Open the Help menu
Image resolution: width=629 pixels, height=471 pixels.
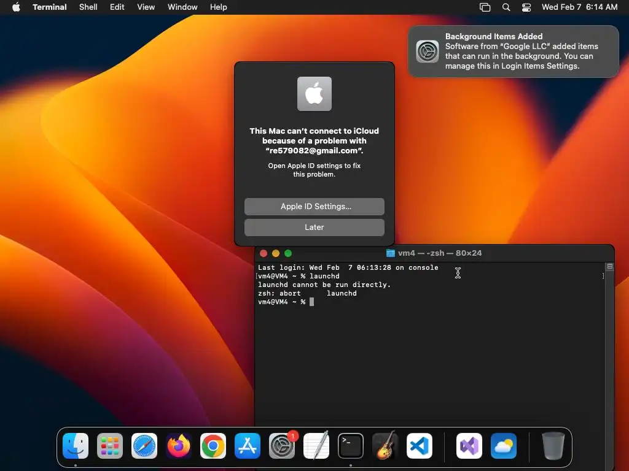pyautogui.click(x=219, y=7)
